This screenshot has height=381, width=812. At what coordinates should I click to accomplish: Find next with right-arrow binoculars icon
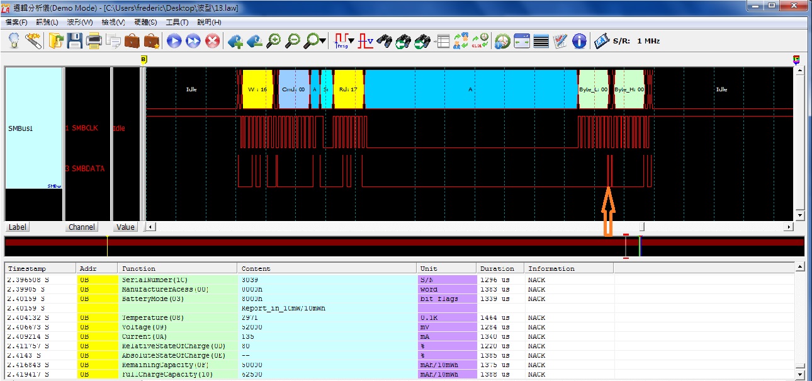tap(423, 41)
